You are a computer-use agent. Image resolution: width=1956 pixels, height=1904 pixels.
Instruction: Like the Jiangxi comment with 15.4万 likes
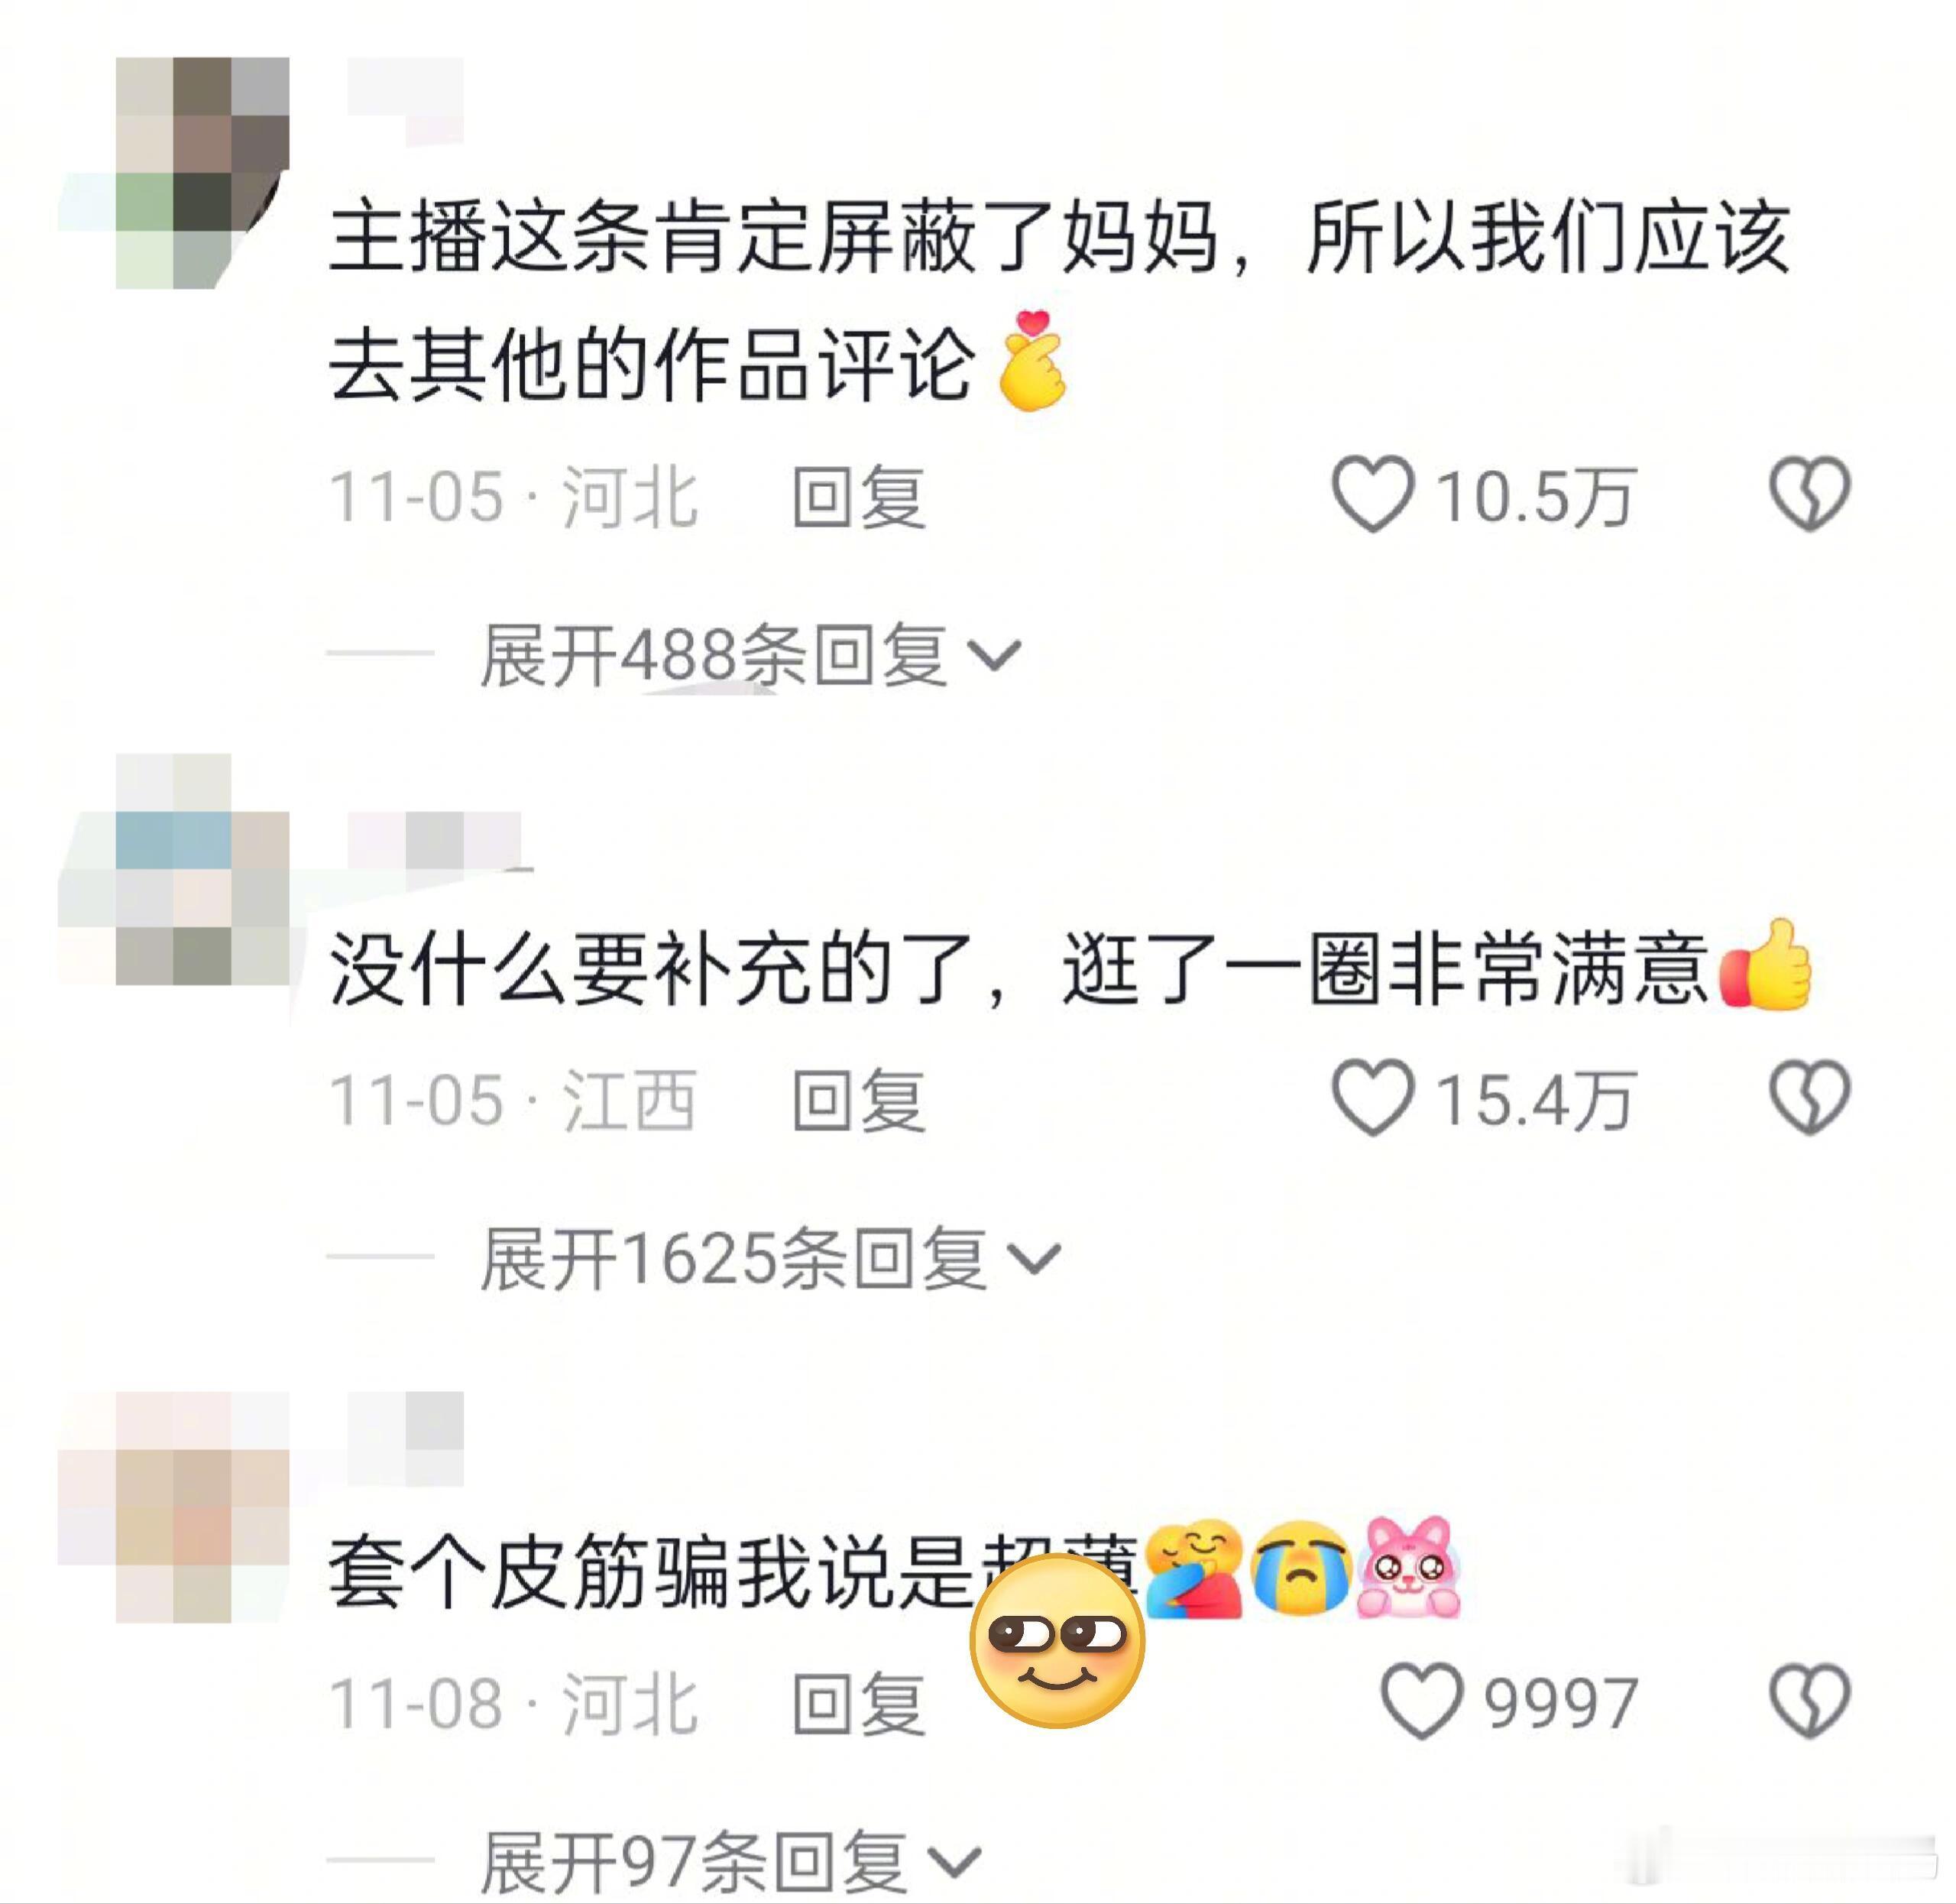[x=1373, y=1097]
